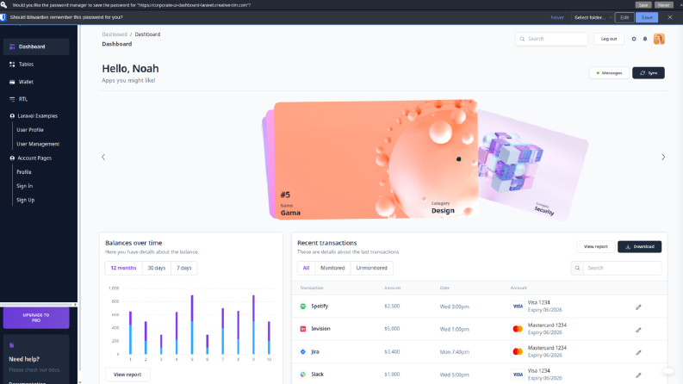Click the Invision logo icon
The image size is (683, 384).
click(x=302, y=329)
